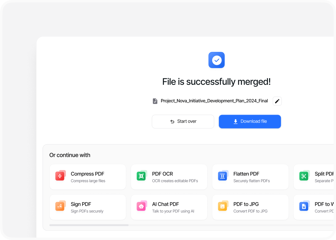Click the red Compress PDF icon
Image resolution: width=336 pixels, height=240 pixels.
(x=60, y=175)
